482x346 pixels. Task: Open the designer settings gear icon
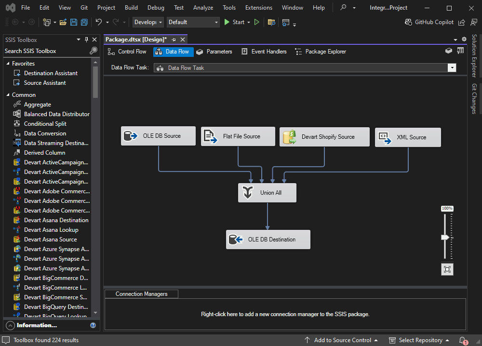(x=464, y=39)
